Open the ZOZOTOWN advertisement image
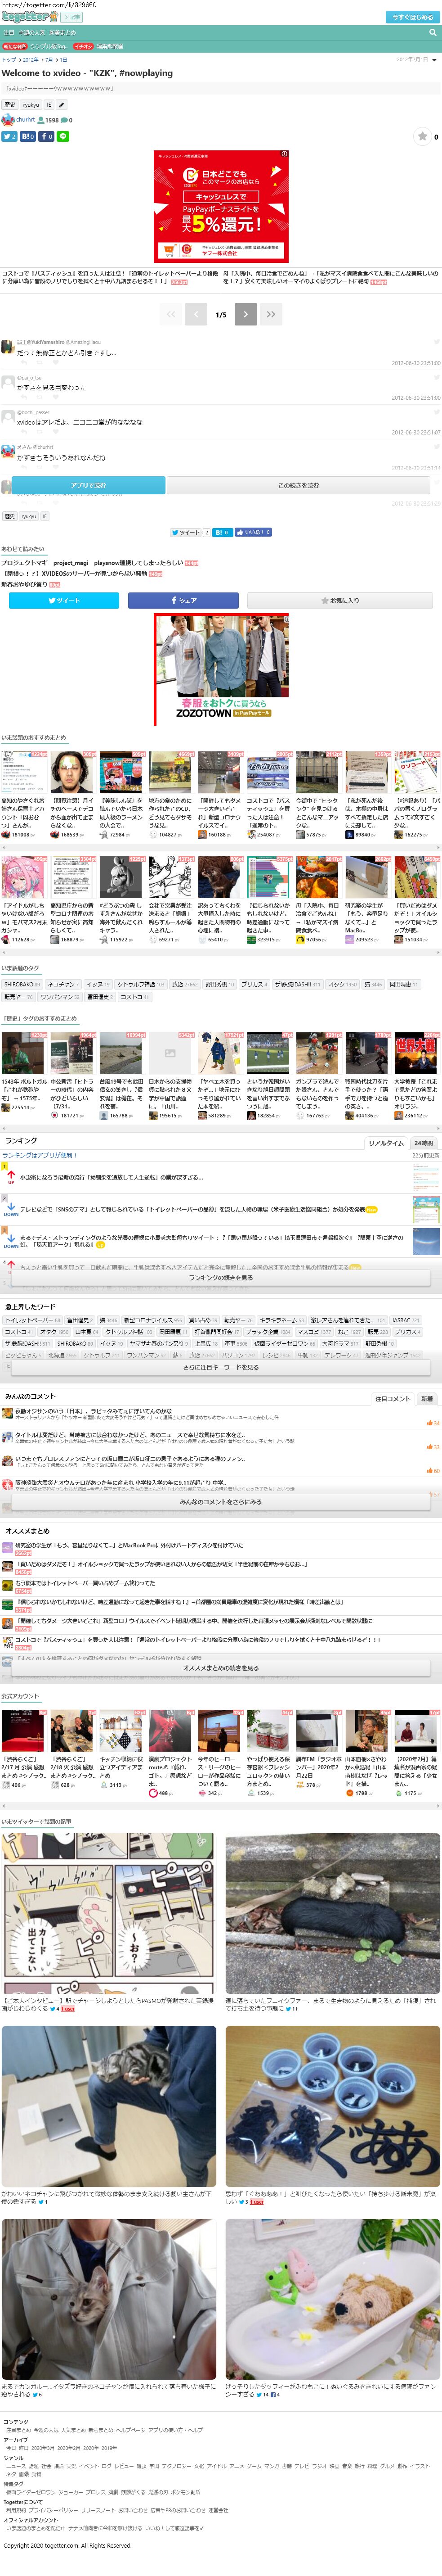 click(x=220, y=670)
